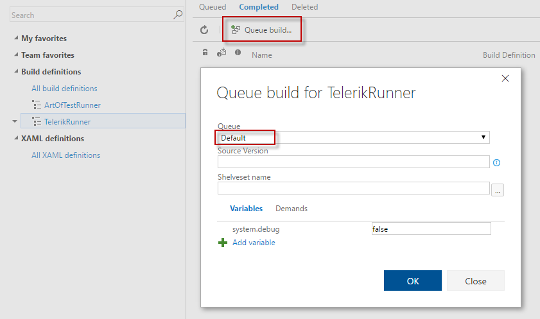The height and width of the screenshot is (319, 540).
Task: Open All XAML definitions link
Action: [65, 155]
